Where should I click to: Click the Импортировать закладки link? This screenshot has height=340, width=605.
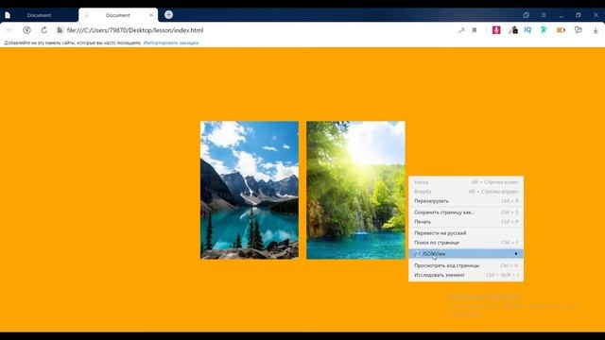pyautogui.click(x=171, y=42)
